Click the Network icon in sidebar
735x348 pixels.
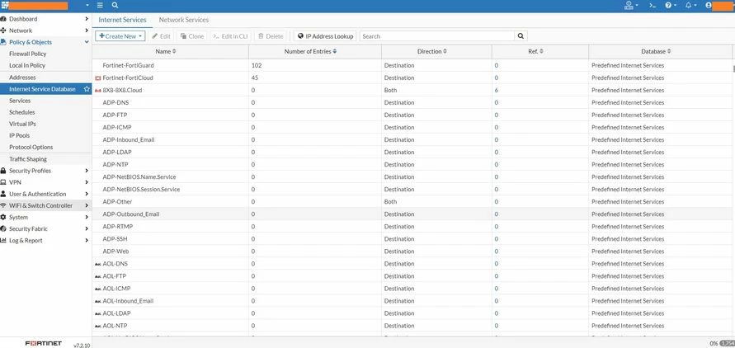click(x=4, y=31)
